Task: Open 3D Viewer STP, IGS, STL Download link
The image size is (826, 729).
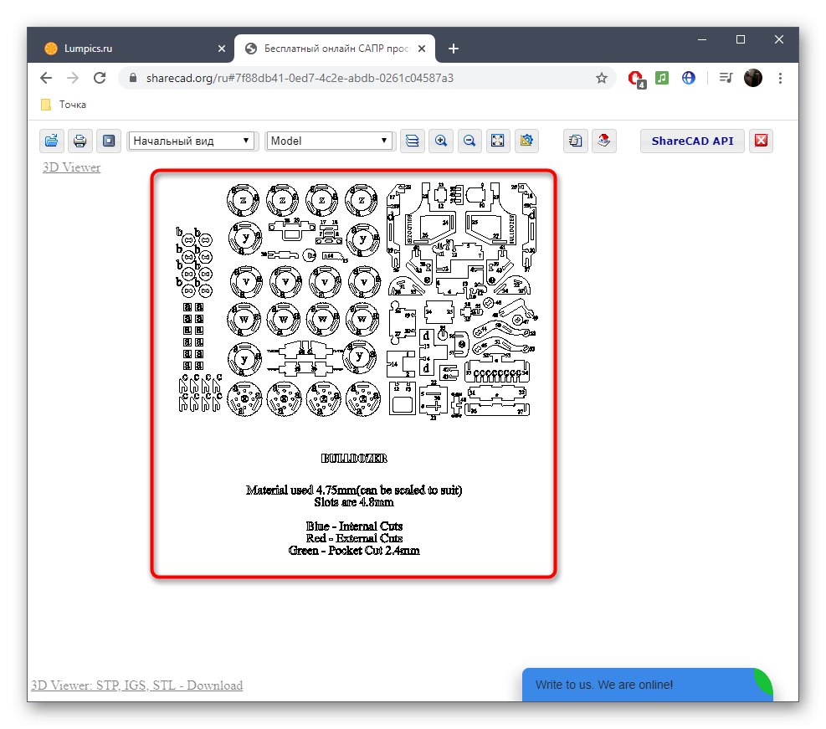Action: coord(137,685)
